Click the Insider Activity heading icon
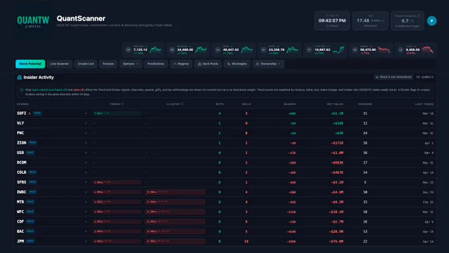This screenshot has width=449, height=253. 19,77
